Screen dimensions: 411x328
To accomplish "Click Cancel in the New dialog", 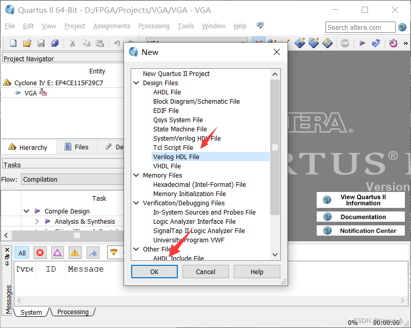I will (x=205, y=272).
